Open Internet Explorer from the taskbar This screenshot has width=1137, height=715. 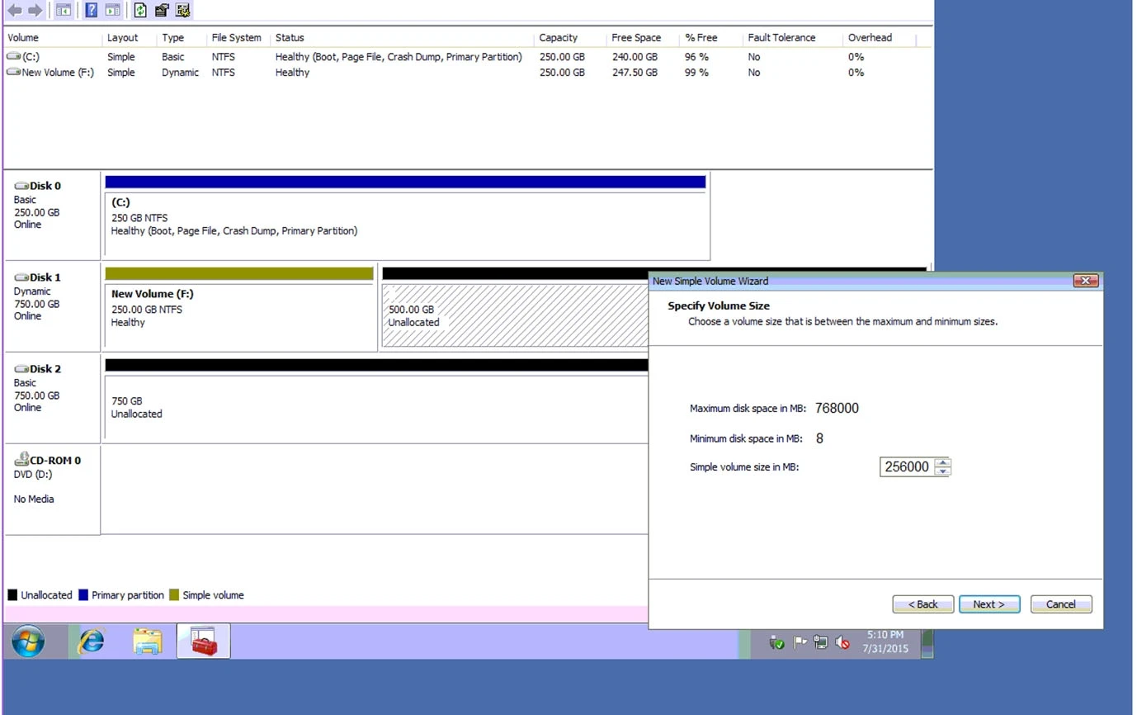92,642
